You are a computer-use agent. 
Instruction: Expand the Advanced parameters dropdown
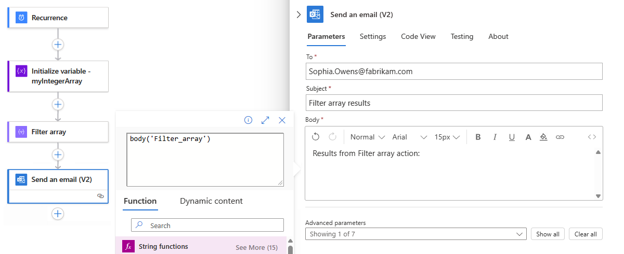click(x=416, y=234)
